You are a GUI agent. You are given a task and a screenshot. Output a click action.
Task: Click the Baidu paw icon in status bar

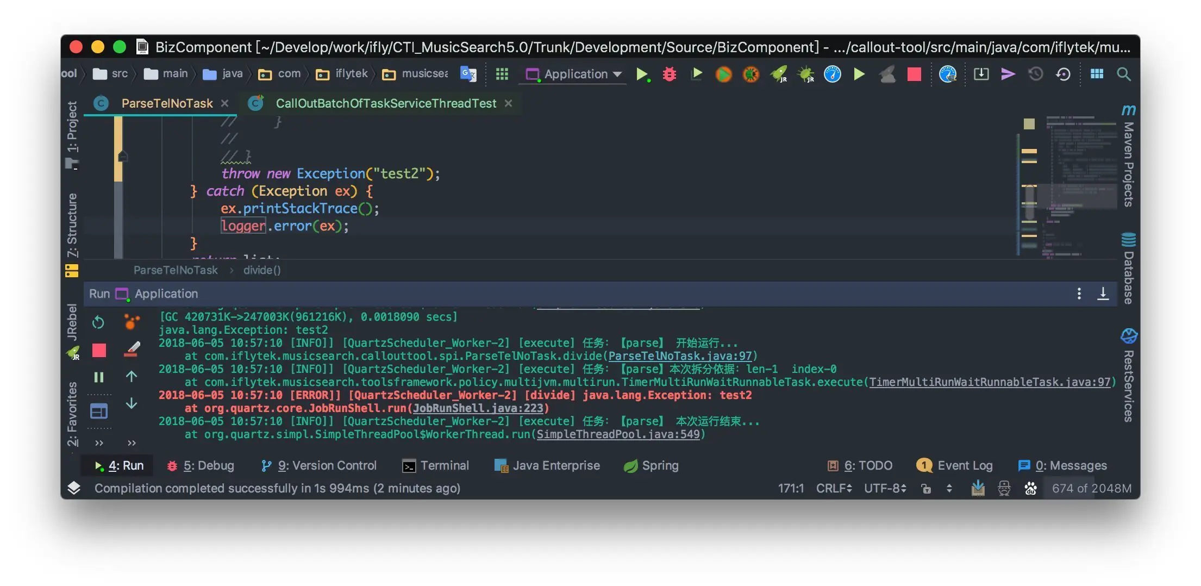[1030, 488]
